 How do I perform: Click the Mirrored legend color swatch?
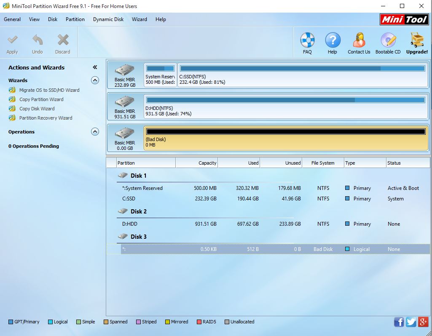pyautogui.click(x=167, y=322)
